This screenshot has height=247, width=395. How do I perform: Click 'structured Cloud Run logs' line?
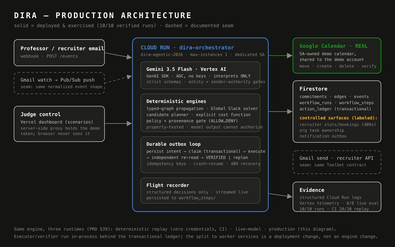pos(330,198)
